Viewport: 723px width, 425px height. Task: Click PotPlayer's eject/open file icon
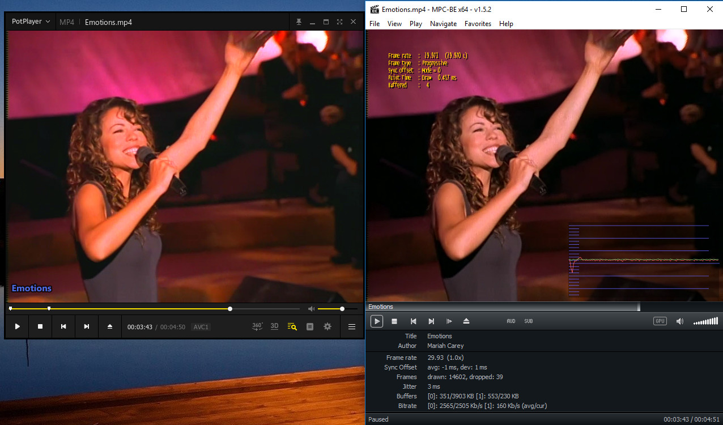[x=110, y=326]
